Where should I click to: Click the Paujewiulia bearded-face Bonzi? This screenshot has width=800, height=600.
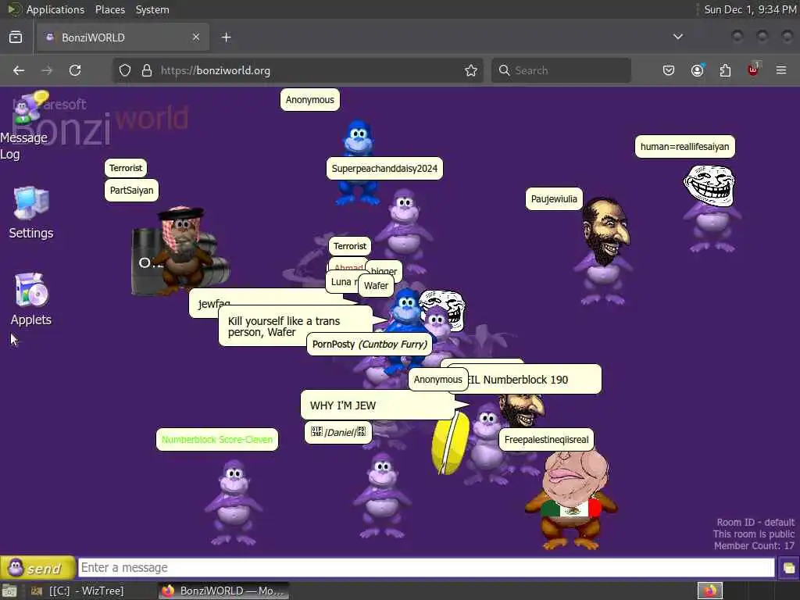[604, 251]
